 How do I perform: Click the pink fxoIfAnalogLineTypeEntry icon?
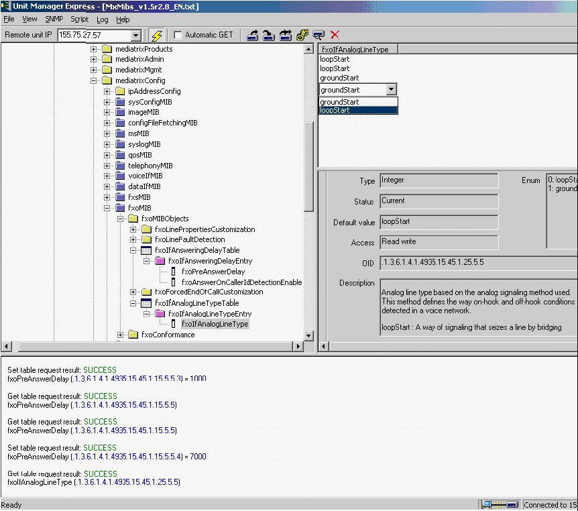(160, 314)
